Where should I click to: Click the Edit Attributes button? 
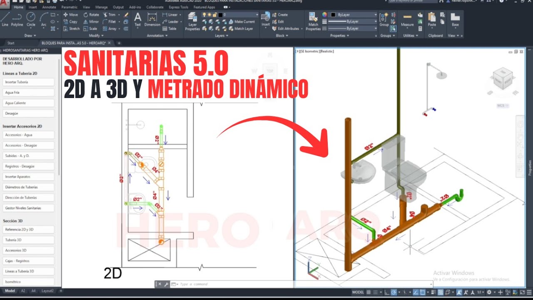(x=286, y=29)
